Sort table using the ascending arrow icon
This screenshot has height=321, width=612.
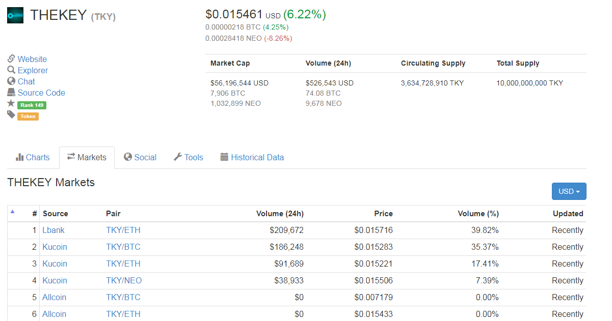coord(13,212)
